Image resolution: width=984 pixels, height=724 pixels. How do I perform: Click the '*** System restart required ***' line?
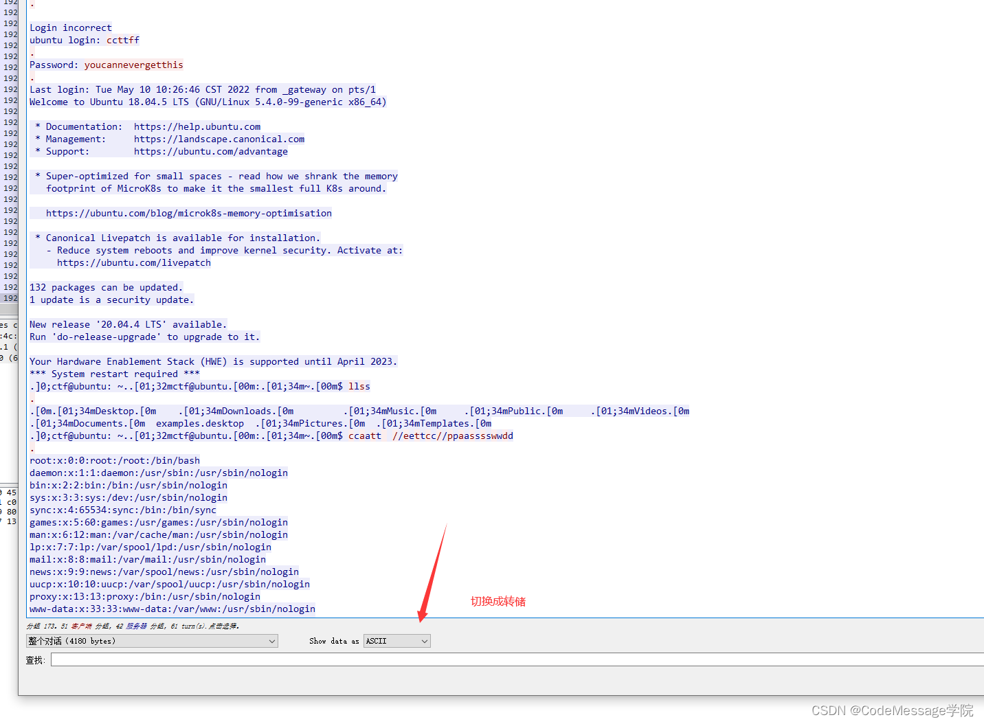115,374
